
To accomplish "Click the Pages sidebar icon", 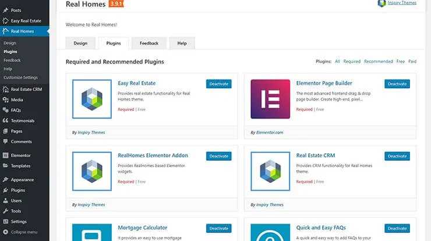I will click(5, 131).
